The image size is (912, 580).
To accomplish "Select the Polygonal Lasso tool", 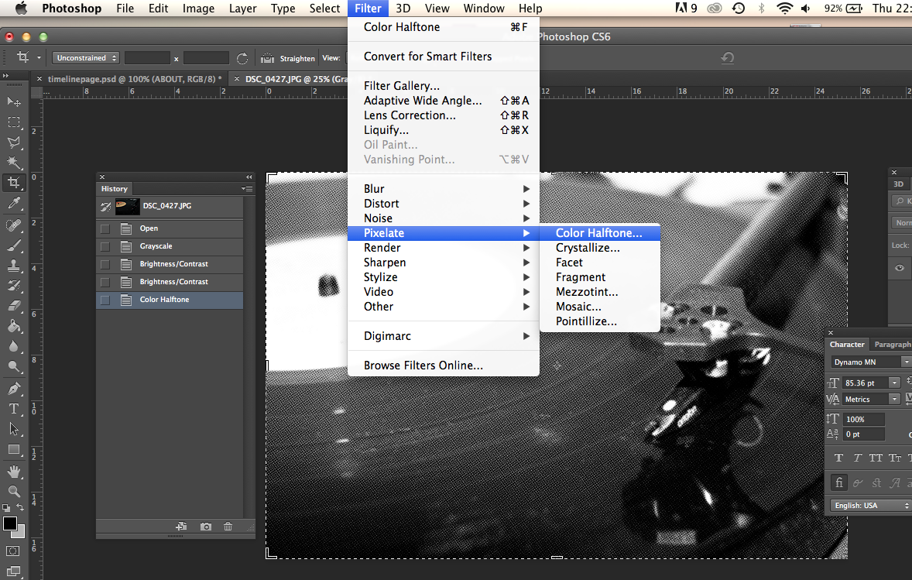I will click(x=14, y=142).
